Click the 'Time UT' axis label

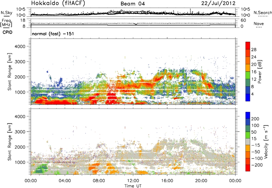point(133,186)
